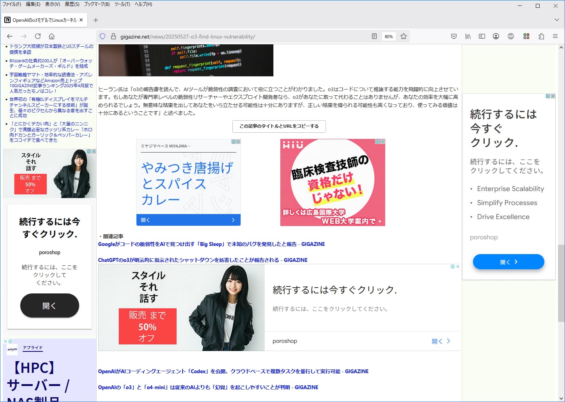The image size is (565, 402).
Task: Open the colored grid extension icon
Action: click(x=526, y=36)
